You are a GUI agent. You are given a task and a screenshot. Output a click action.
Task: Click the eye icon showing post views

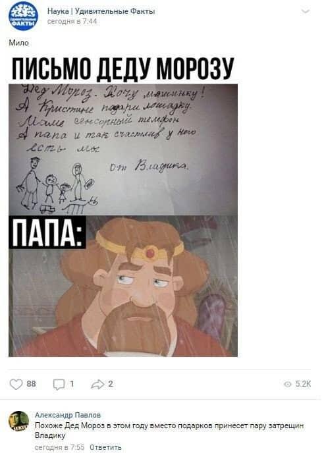point(287,384)
